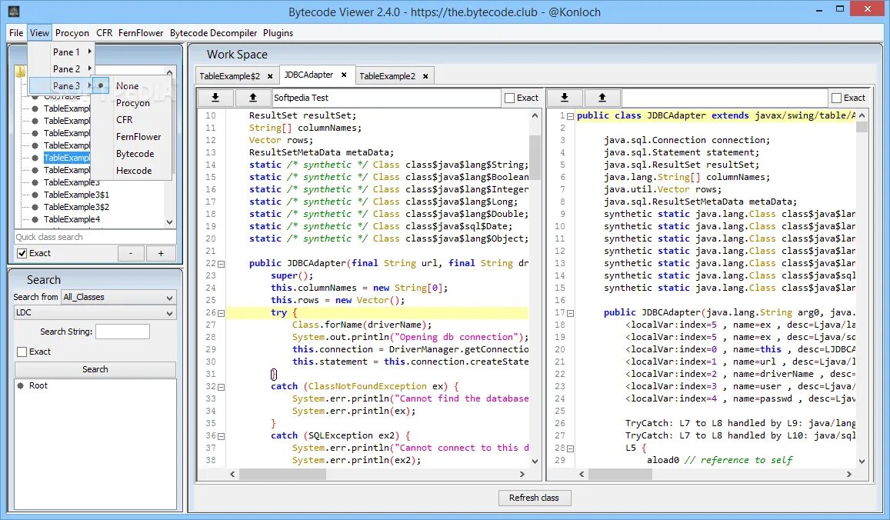Click upload arrow in left code pane
The image size is (890, 520).
click(253, 98)
